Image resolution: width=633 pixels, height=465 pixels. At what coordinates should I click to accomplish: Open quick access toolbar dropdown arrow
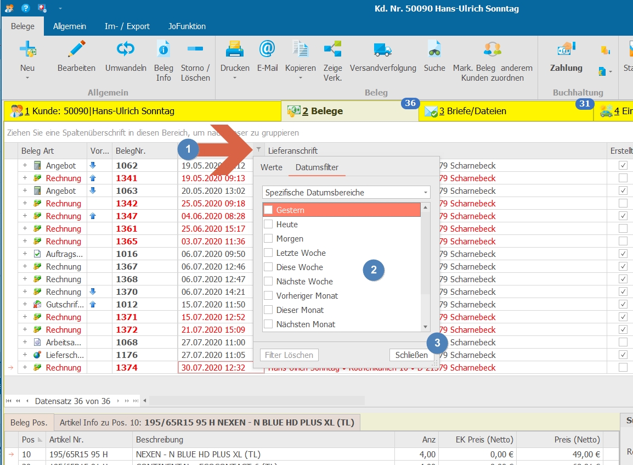tap(60, 8)
